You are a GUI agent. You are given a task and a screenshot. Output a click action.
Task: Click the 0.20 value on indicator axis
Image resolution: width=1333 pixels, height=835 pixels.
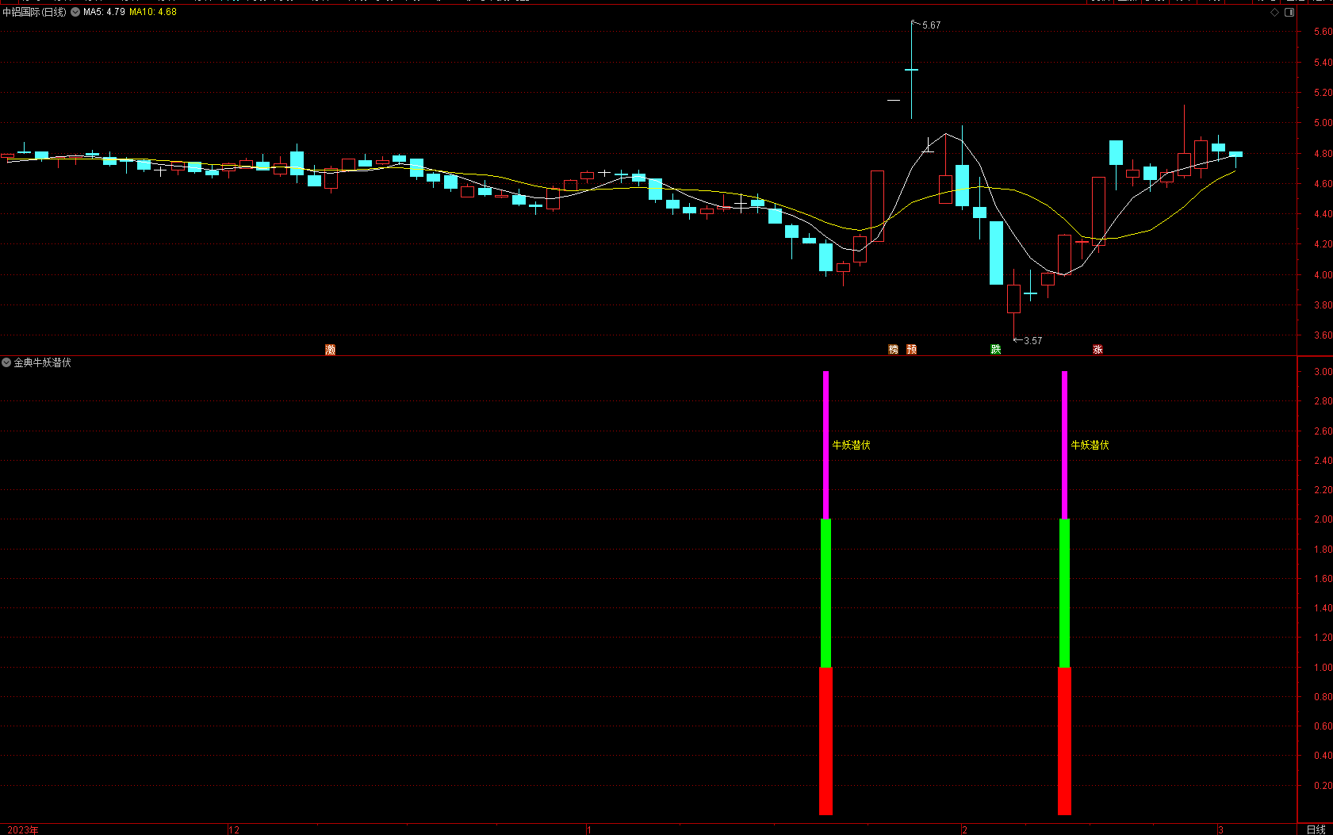point(1323,786)
